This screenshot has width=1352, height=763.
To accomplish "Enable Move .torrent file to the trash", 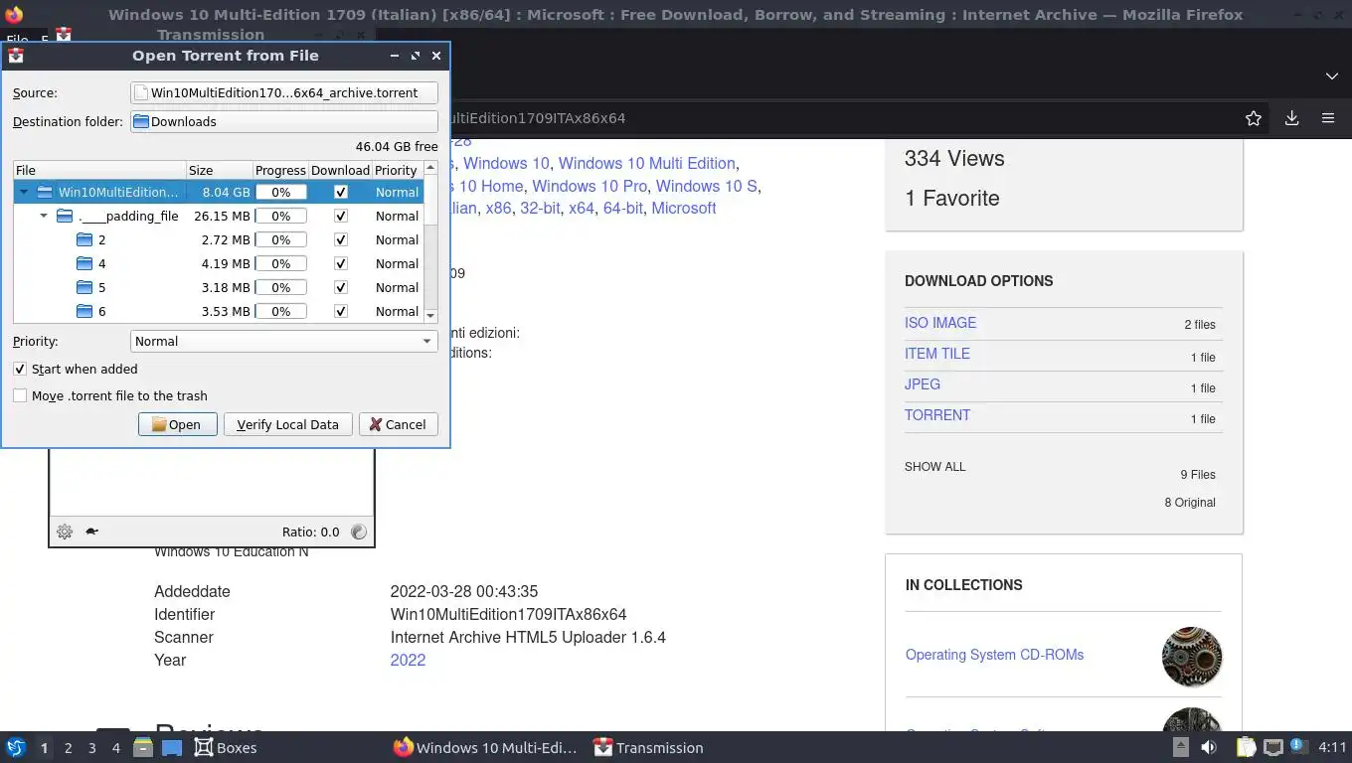I will (20, 395).
